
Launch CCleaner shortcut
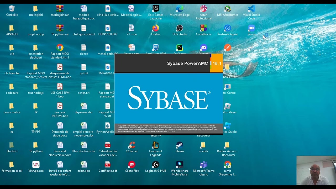pyautogui.click(x=132, y=147)
